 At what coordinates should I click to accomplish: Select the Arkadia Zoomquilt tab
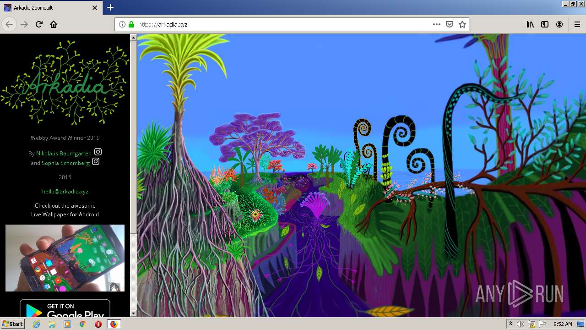[x=51, y=8]
